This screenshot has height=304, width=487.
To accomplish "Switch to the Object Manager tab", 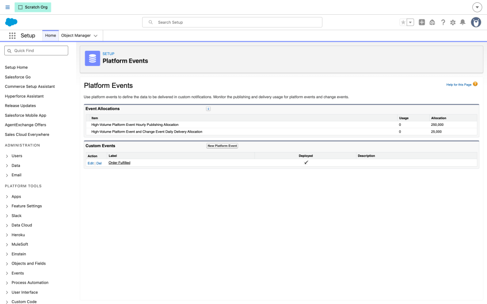I will (76, 35).
